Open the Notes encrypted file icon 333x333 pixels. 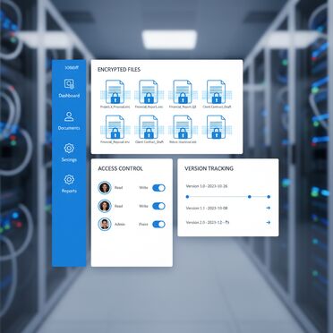coord(183,127)
